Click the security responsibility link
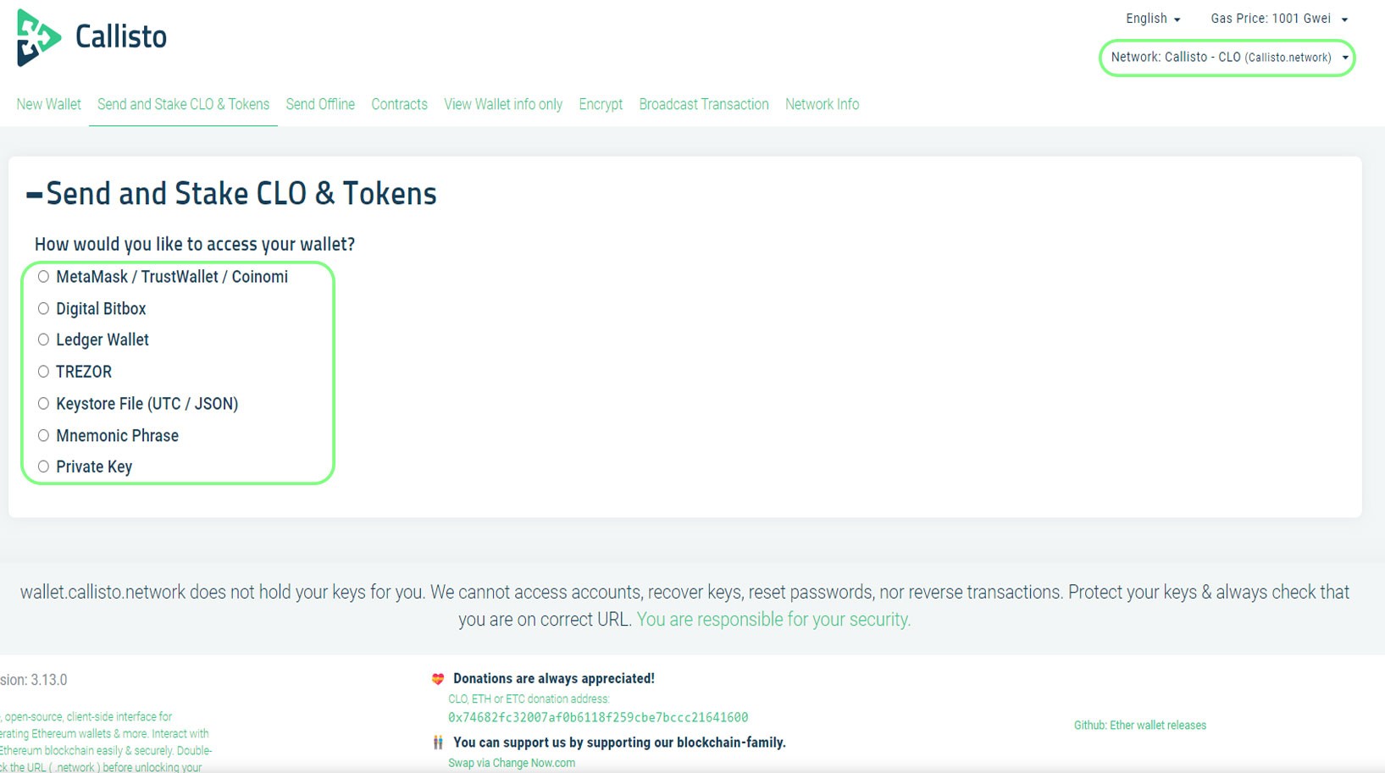The height and width of the screenshot is (773, 1385). pos(773,619)
